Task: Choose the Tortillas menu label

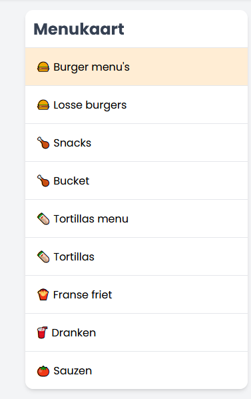Action: [x=91, y=219]
